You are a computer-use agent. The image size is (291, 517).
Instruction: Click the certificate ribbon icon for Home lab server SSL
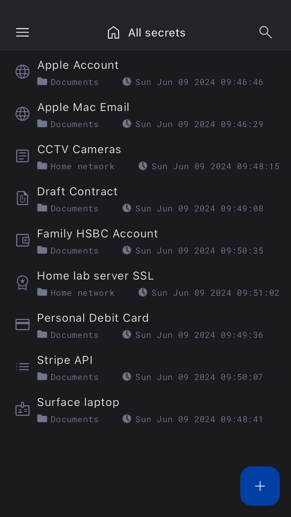[22, 282]
